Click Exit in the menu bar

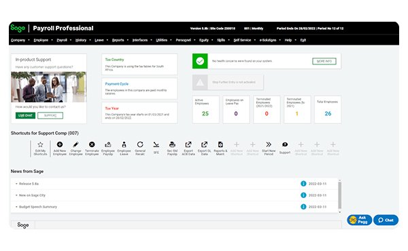[303, 40]
